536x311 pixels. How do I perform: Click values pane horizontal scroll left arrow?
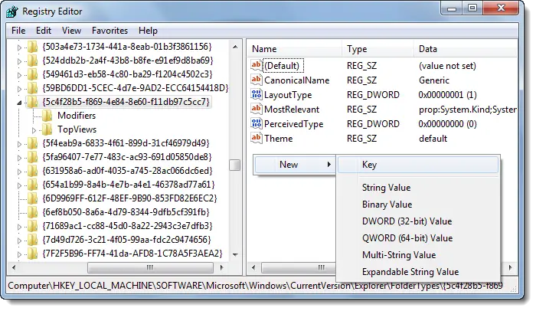click(x=253, y=267)
